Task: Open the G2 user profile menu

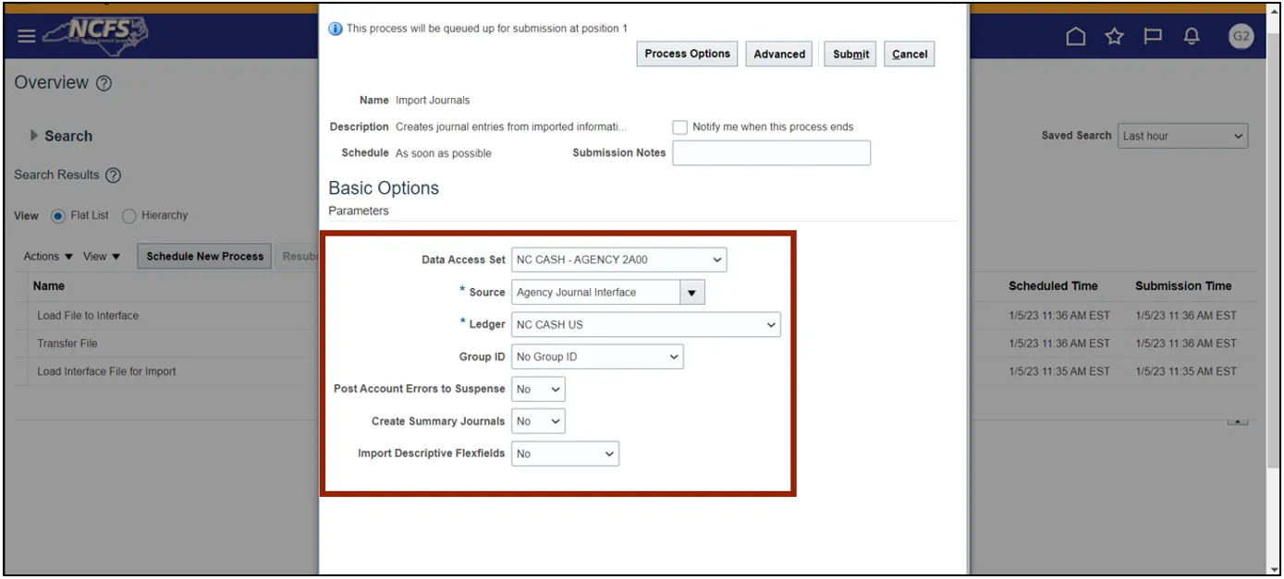Action: pyautogui.click(x=1241, y=36)
